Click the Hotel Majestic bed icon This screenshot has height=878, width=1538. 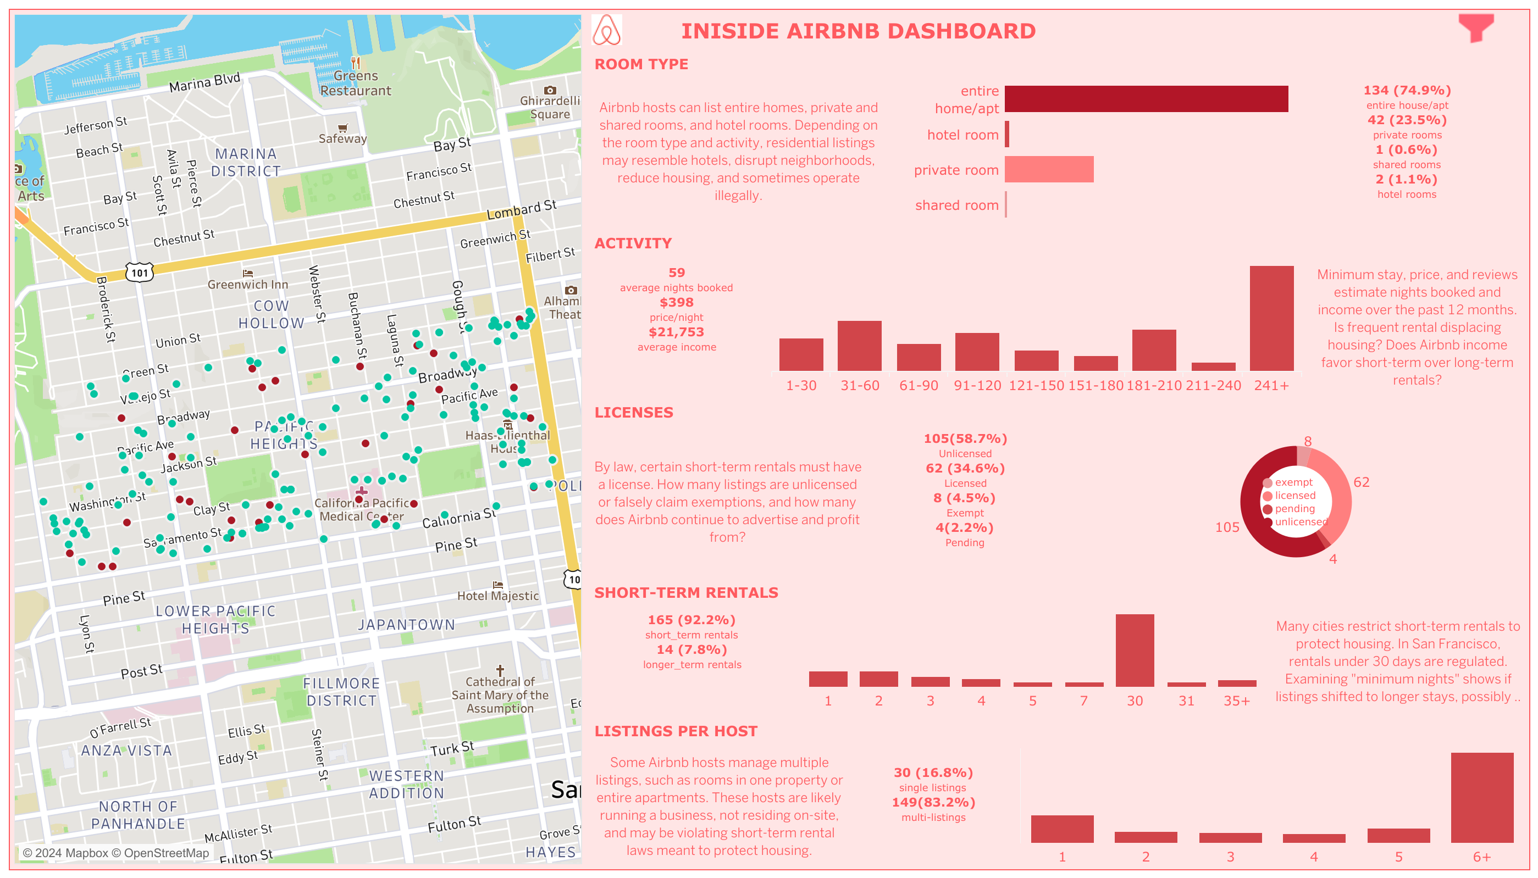click(x=497, y=585)
